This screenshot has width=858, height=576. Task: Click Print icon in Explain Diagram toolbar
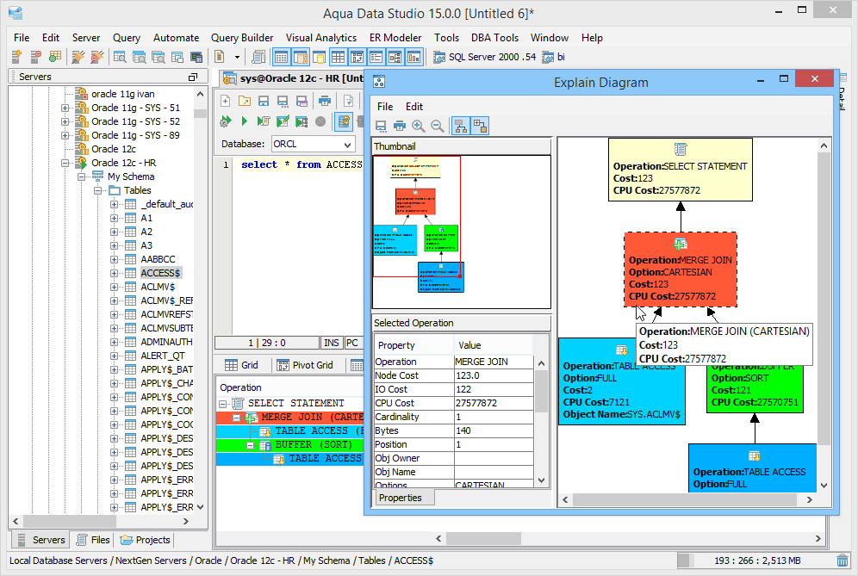tap(400, 127)
